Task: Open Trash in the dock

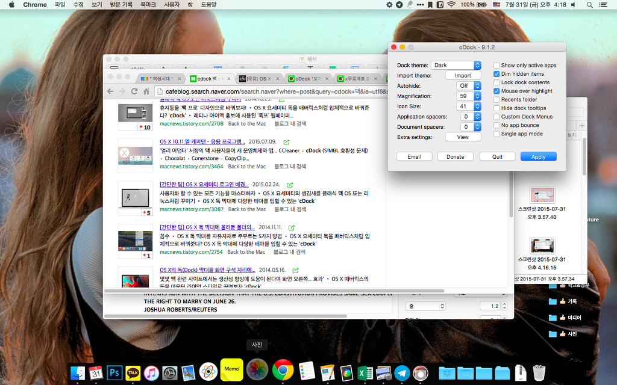Action: click(x=539, y=373)
